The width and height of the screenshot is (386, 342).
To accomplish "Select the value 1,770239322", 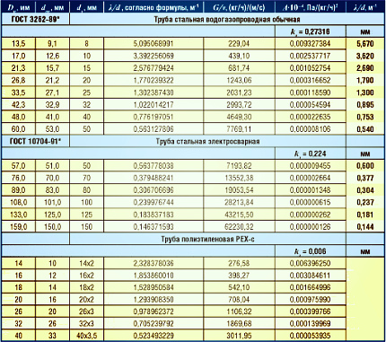I will tap(154, 80).
